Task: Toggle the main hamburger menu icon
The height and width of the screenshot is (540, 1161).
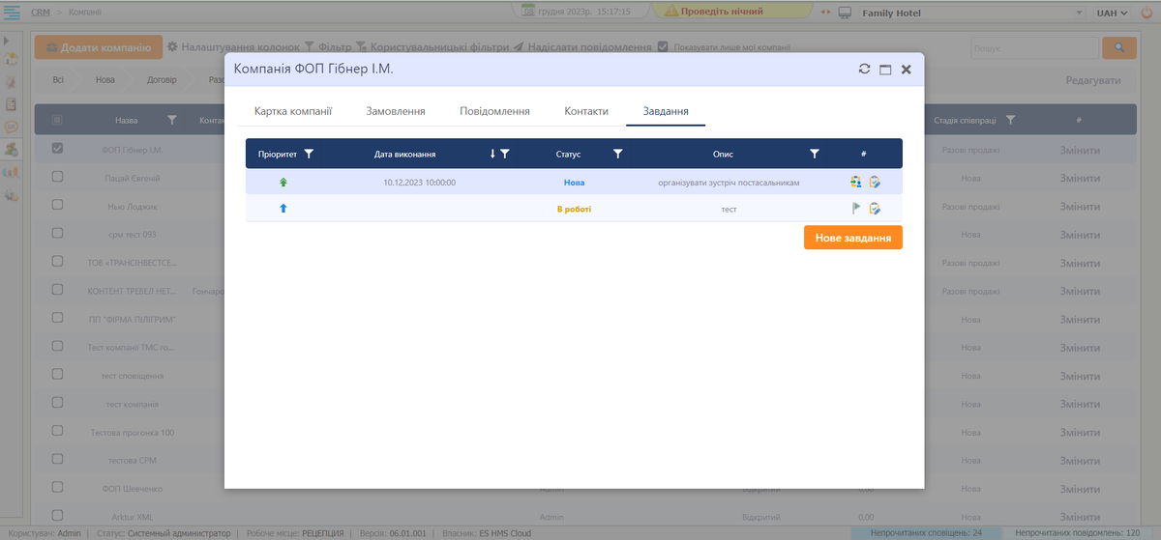Action: coord(14,12)
